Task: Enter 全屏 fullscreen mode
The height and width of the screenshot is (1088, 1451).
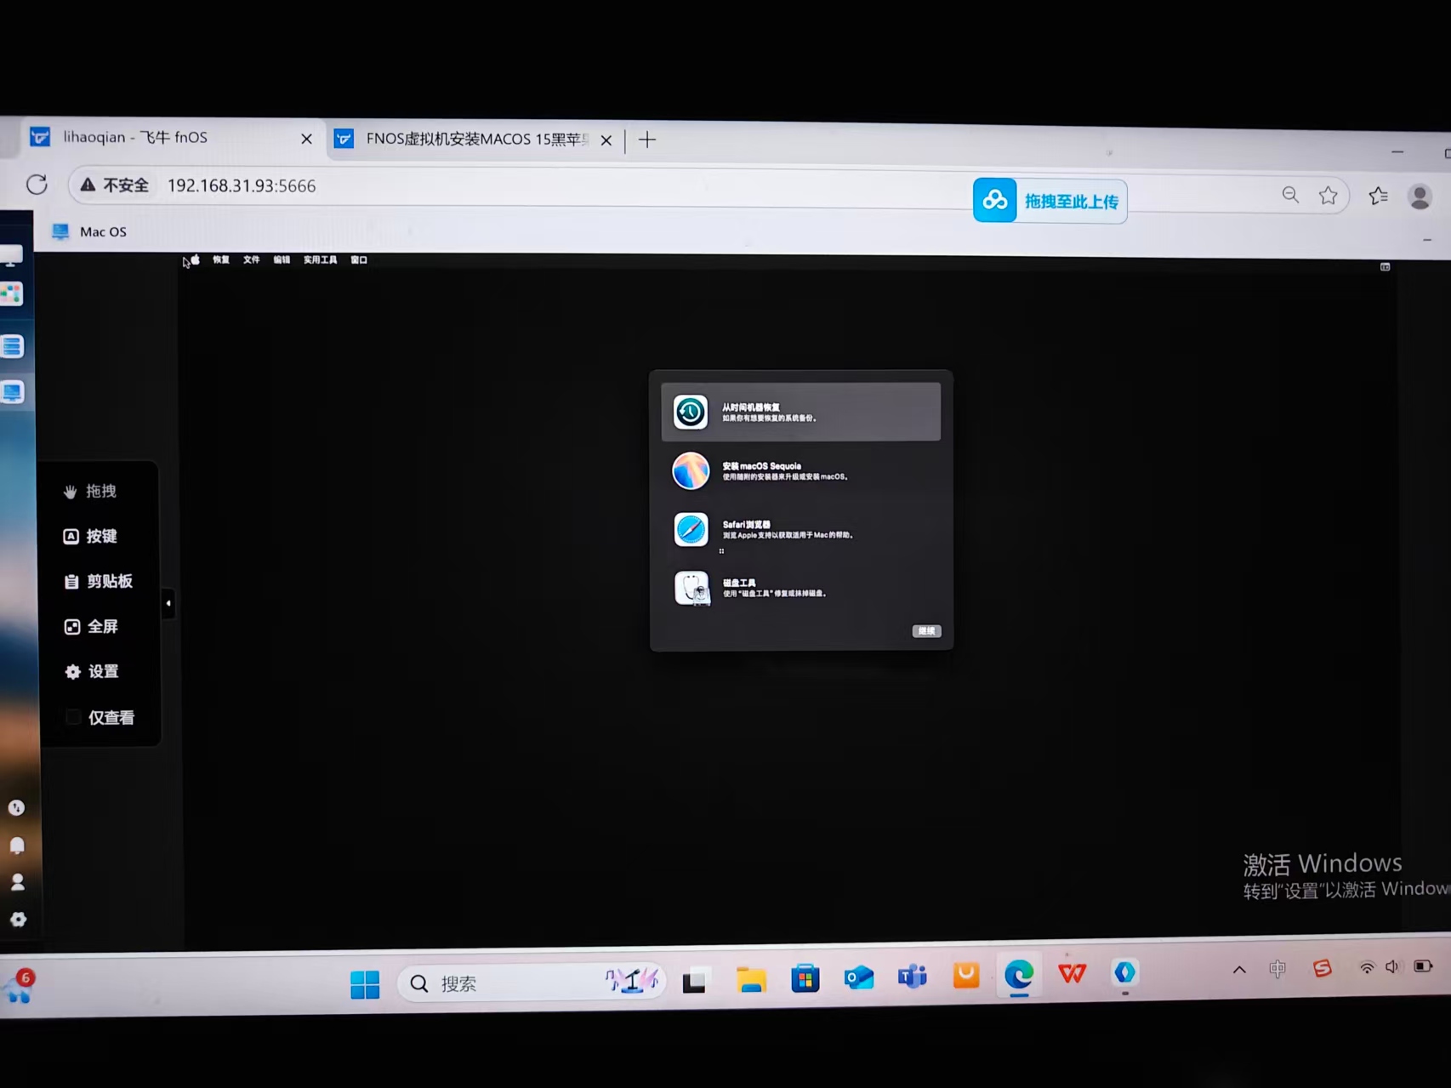Action: coord(90,627)
